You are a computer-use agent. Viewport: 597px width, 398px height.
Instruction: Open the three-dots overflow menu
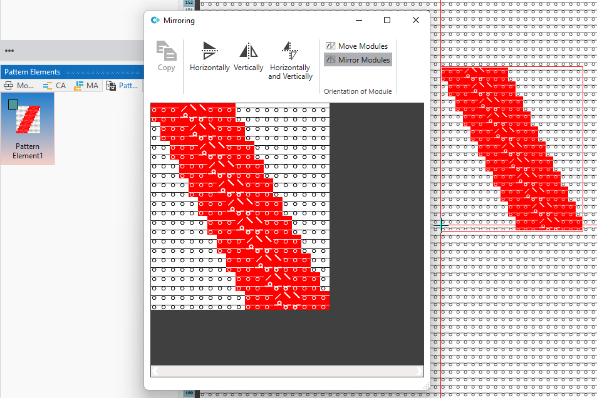pyautogui.click(x=9, y=51)
